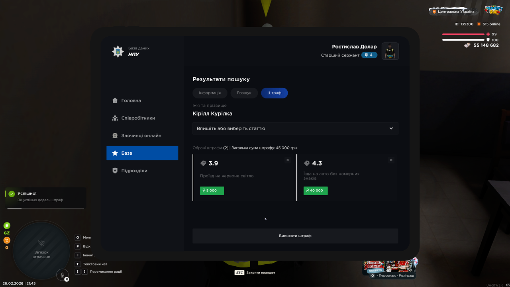This screenshot has width=510, height=287.
Task: Click the I key hint for Інвент.
Action: [78, 255]
